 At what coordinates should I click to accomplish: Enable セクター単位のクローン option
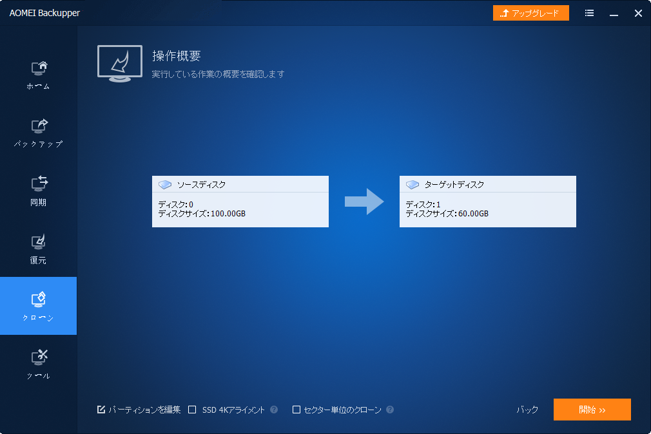click(296, 410)
